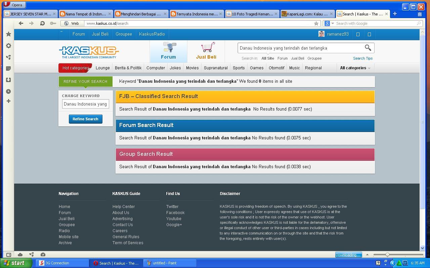Go back with the browser Back arrow

coord(21,23)
